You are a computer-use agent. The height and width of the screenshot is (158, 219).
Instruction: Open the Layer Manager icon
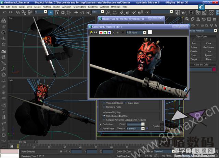point(191,13)
